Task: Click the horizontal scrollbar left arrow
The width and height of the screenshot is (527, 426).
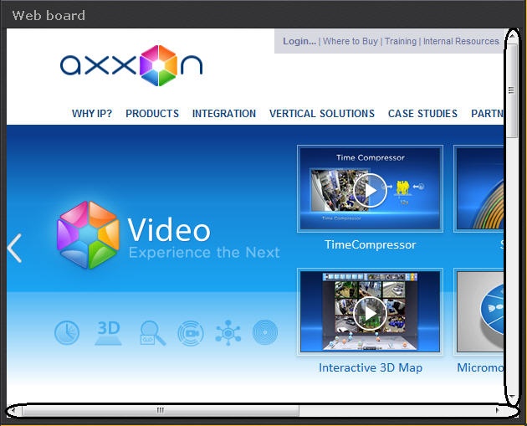Action: pyautogui.click(x=13, y=410)
